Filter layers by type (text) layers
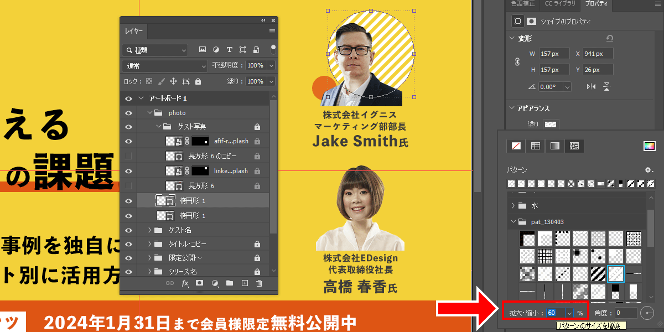 pos(230,50)
